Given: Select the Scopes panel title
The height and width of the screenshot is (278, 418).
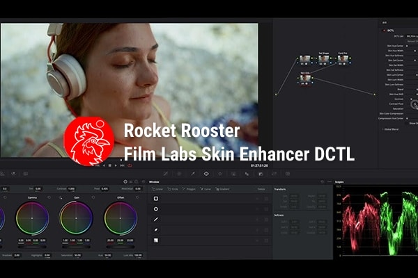Looking at the screenshot, I should 339,182.
